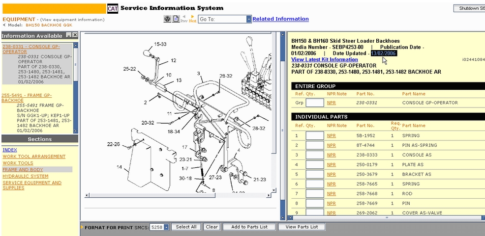The image size is (485, 236).
Task: Click Qty field for part 258-7665
Action: pos(315,184)
